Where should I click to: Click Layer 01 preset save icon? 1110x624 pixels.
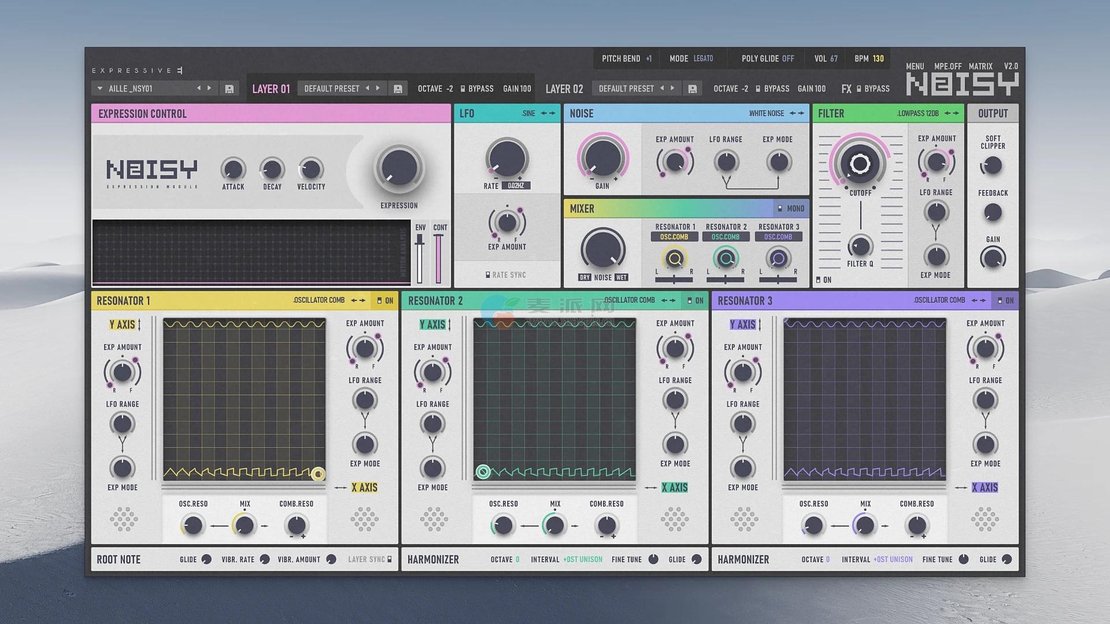398,89
